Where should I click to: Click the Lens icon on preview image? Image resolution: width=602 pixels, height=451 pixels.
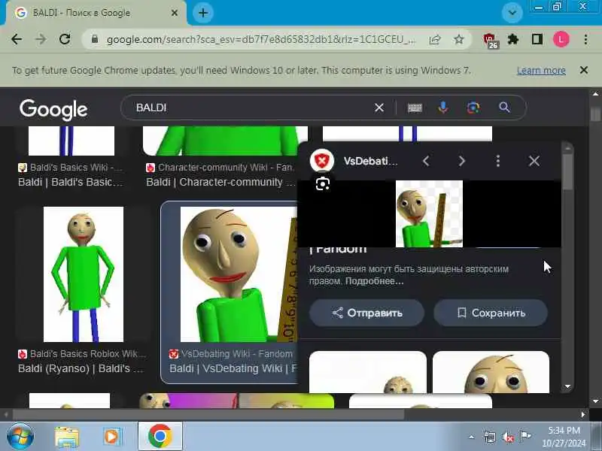point(323,184)
